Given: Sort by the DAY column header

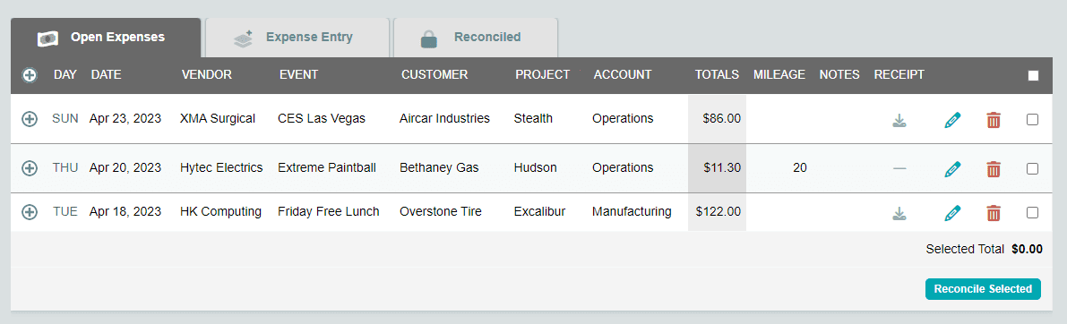Looking at the screenshot, I should 65,74.
